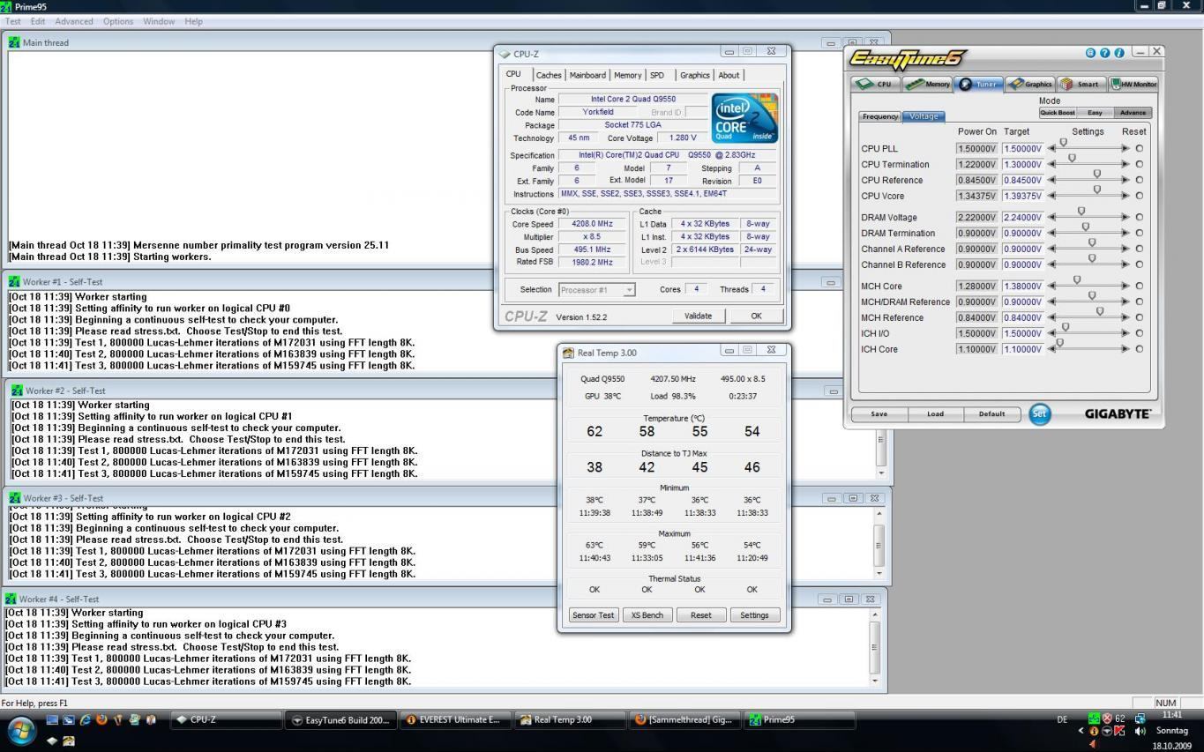Click the volume speaker icon in system tray
Viewport: 1204px width, 752px height.
point(1140,731)
